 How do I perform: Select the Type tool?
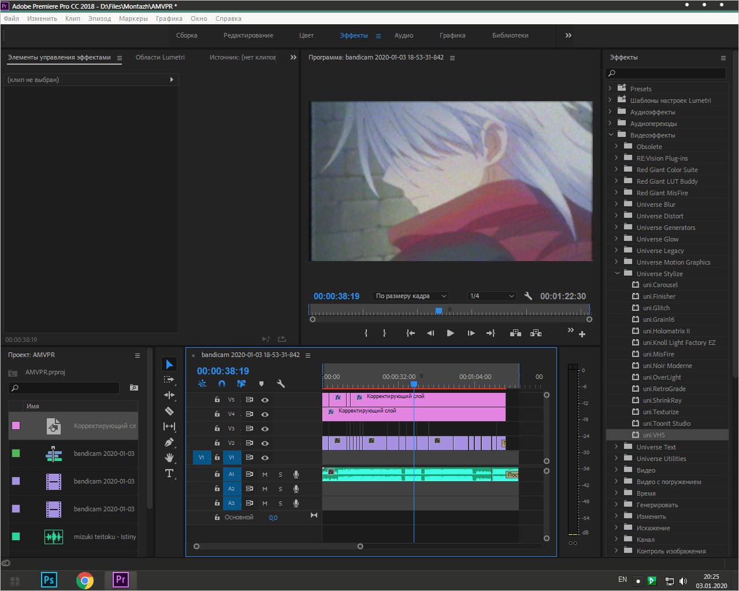point(169,473)
